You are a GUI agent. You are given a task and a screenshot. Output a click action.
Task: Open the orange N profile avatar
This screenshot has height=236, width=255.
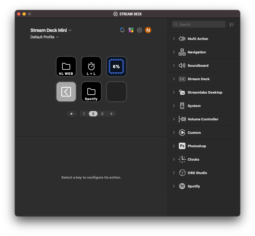pos(148,30)
